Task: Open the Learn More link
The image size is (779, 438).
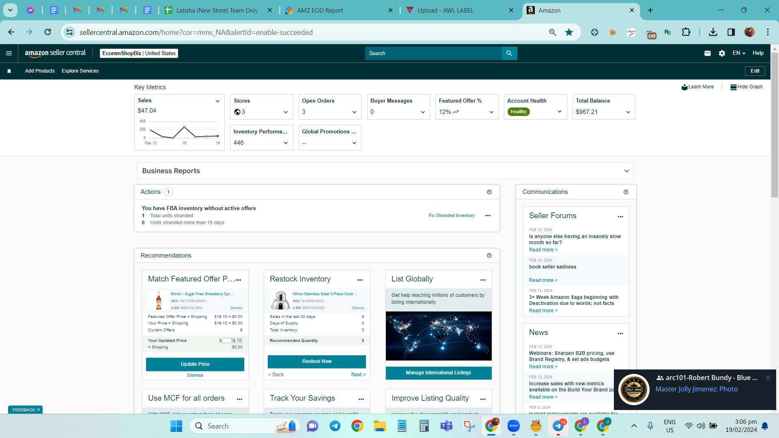Action: point(698,87)
